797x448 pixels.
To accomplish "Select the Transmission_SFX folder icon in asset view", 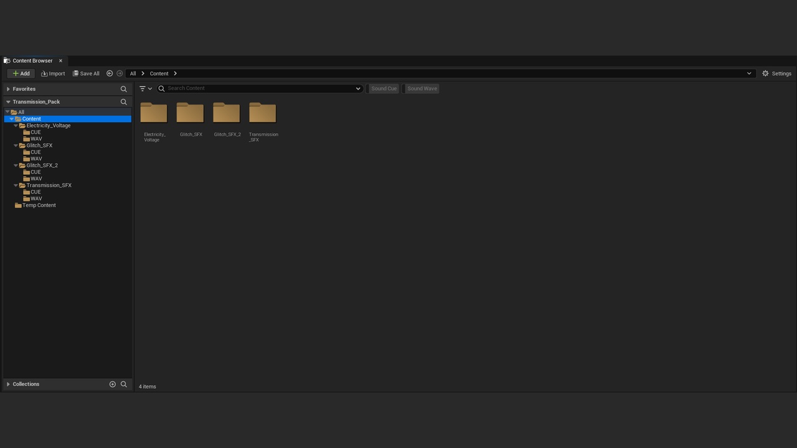I will point(263,113).
